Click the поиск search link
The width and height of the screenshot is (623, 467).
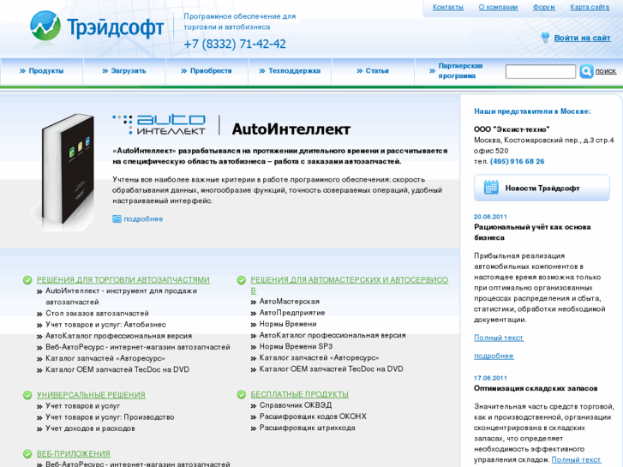pos(606,71)
